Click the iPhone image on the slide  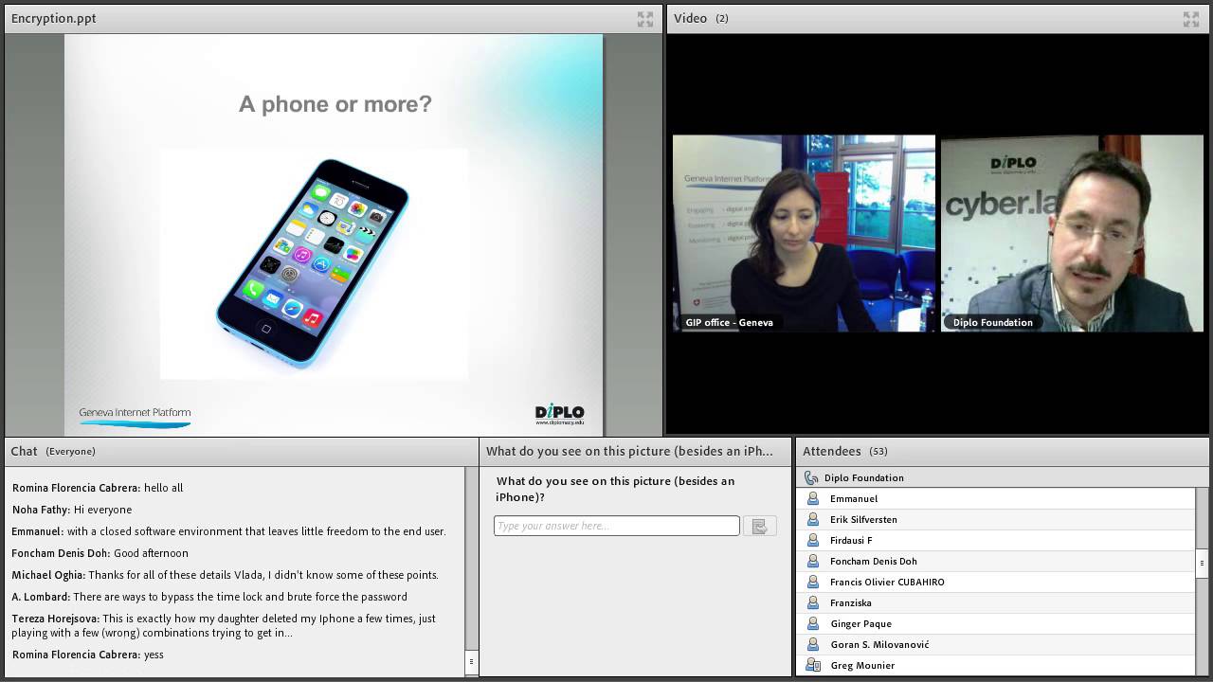tap(313, 262)
